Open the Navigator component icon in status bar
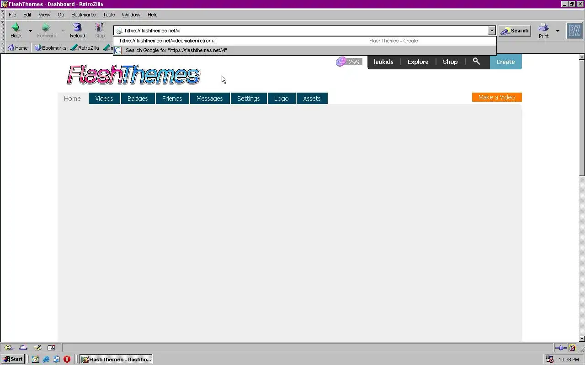This screenshot has width=585, height=365. (x=9, y=348)
